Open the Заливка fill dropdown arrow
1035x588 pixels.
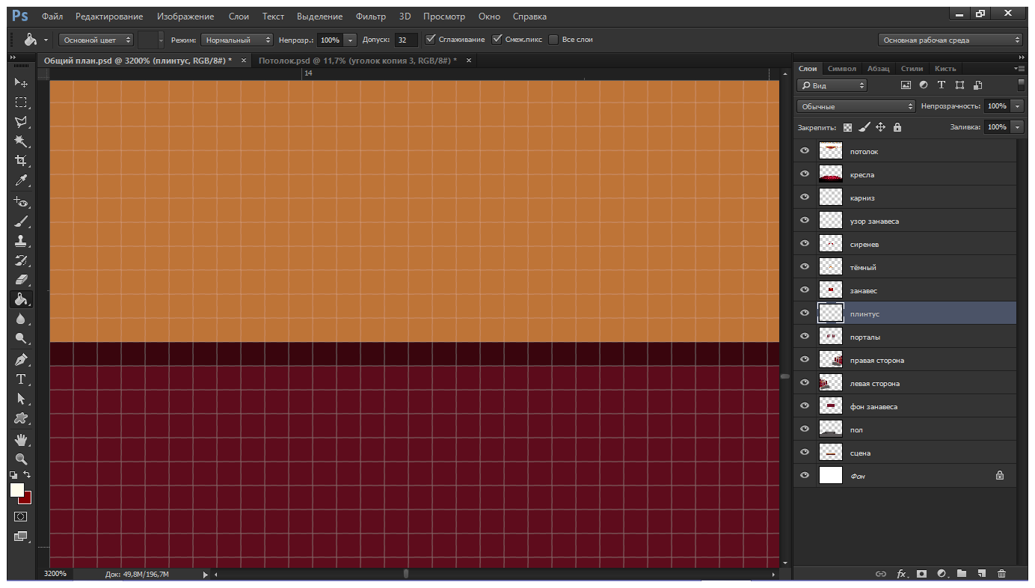tap(1017, 127)
